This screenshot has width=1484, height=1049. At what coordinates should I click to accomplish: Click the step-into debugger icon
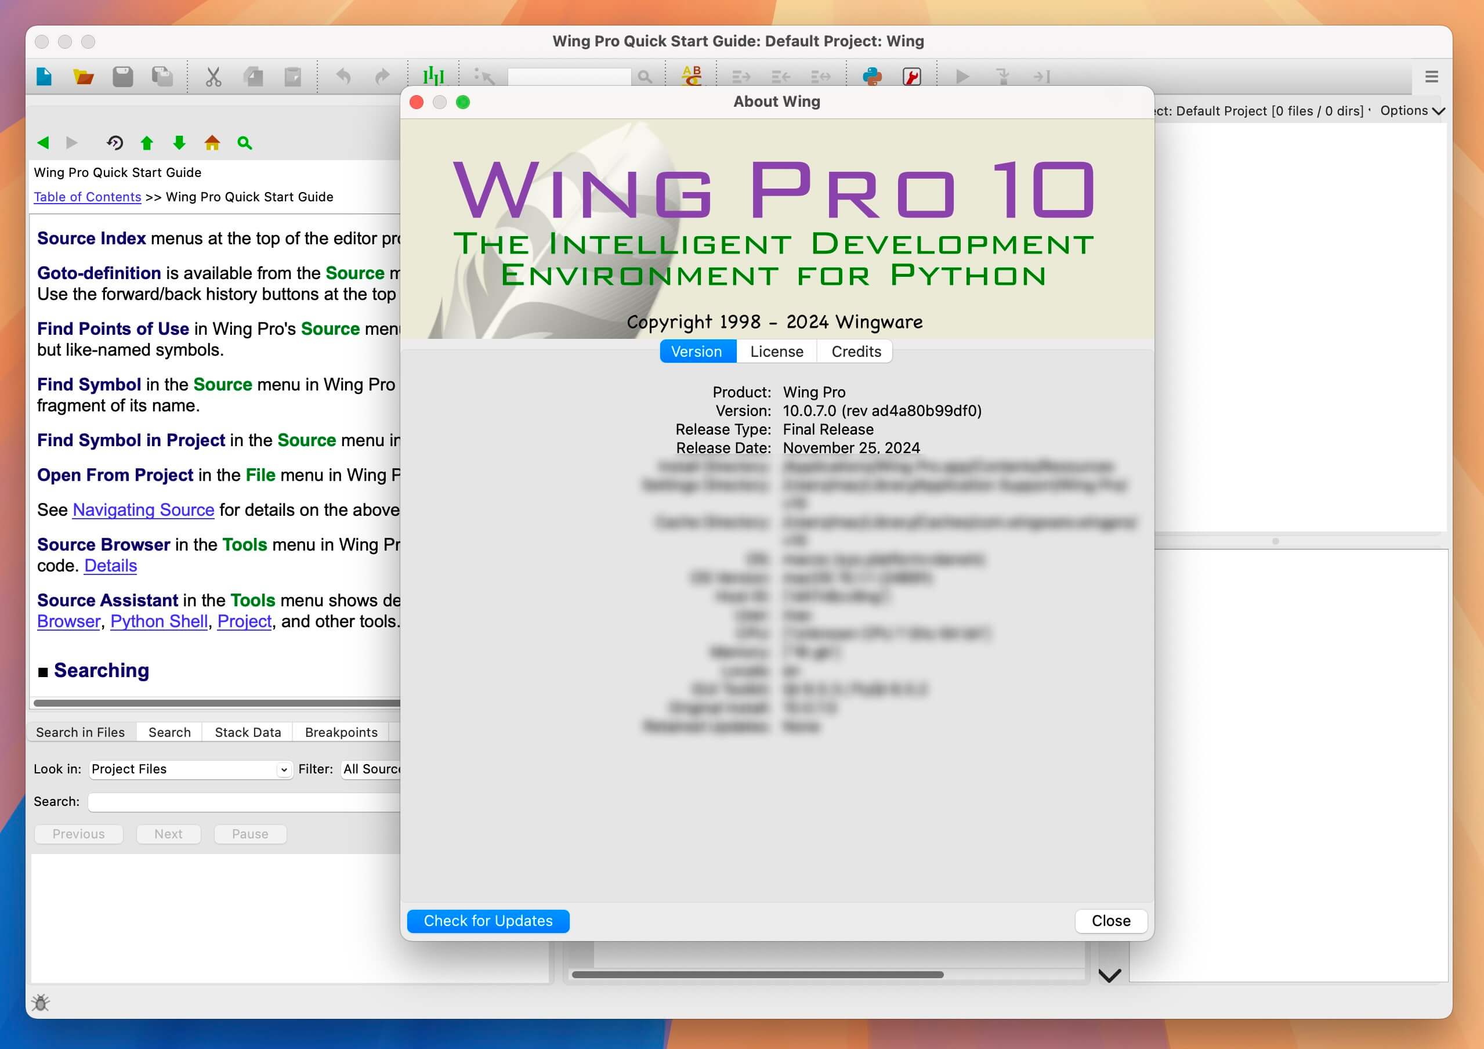click(x=1002, y=77)
